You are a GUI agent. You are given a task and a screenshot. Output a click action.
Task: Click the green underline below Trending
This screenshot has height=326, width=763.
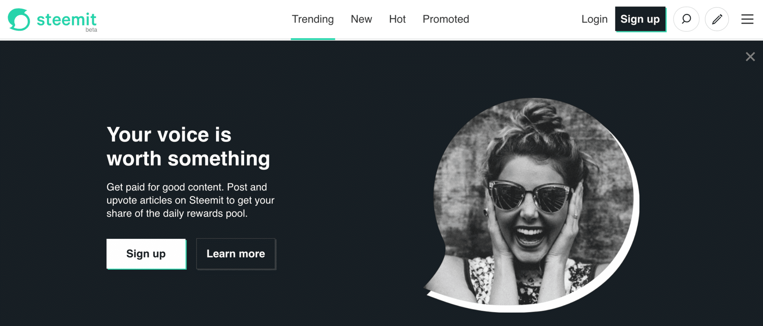click(x=312, y=39)
